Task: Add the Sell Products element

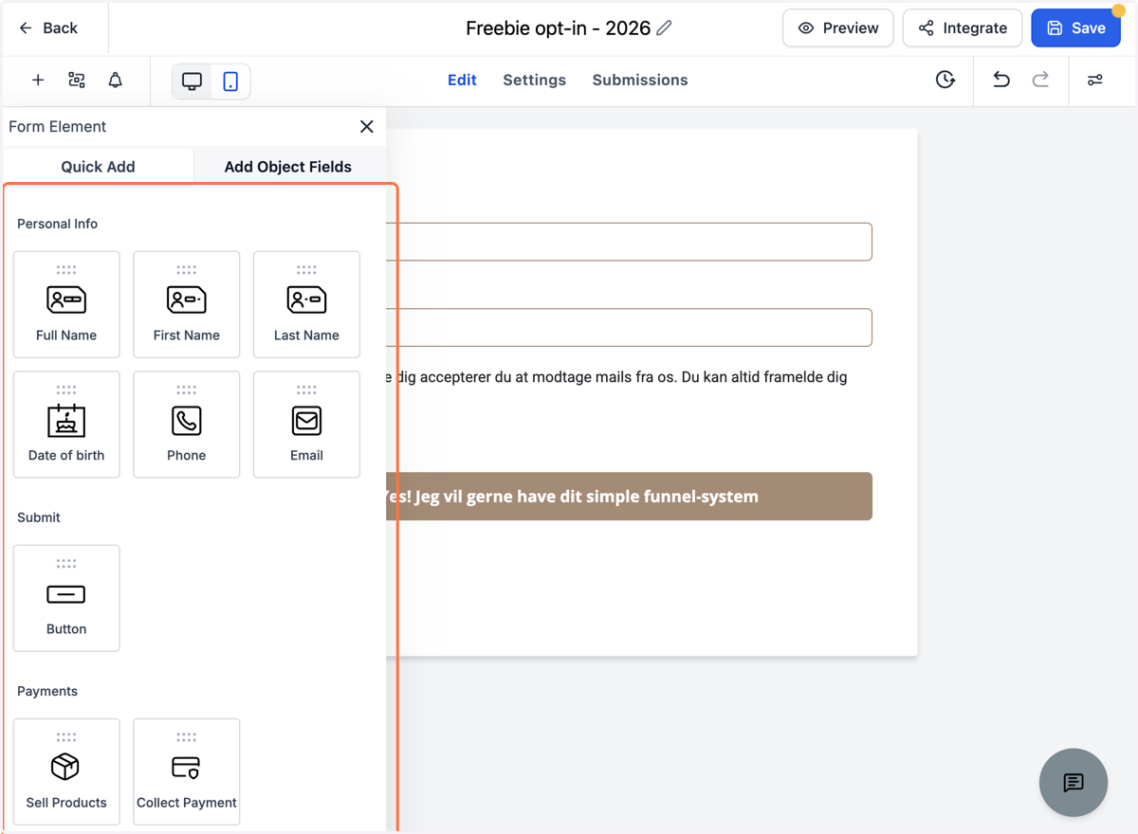Action: coord(66,771)
